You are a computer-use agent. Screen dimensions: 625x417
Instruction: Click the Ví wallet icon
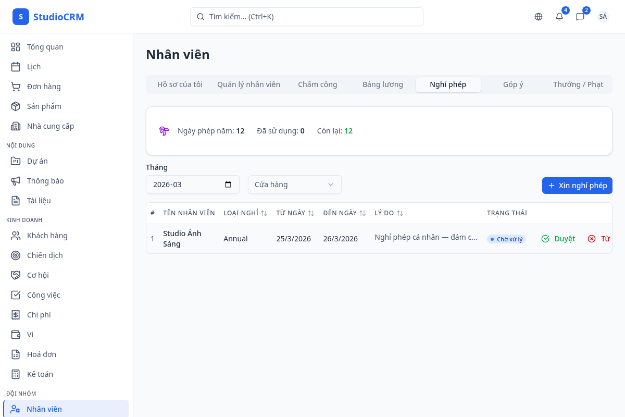[16, 335]
